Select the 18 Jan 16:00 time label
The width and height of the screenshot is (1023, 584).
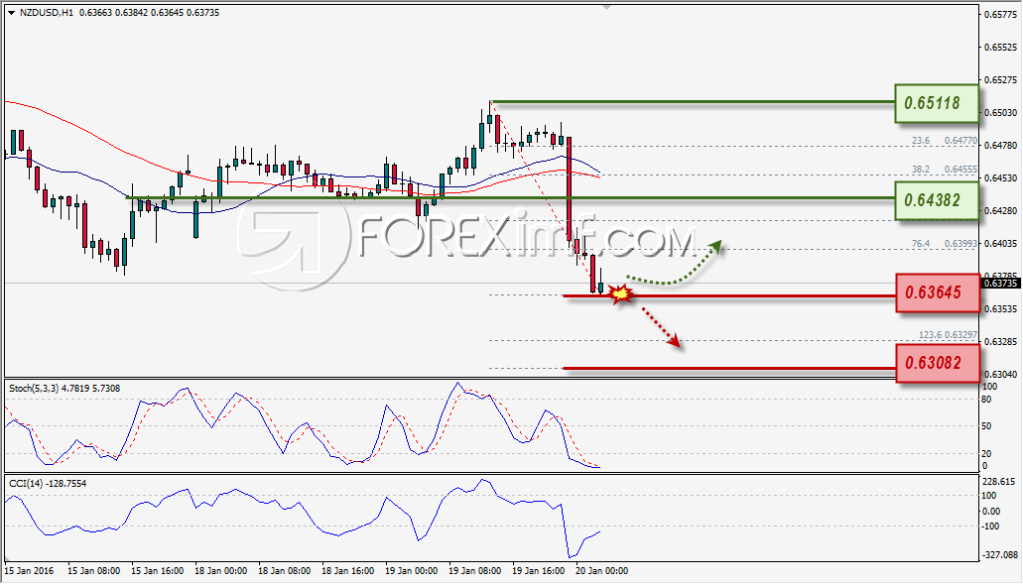point(348,570)
